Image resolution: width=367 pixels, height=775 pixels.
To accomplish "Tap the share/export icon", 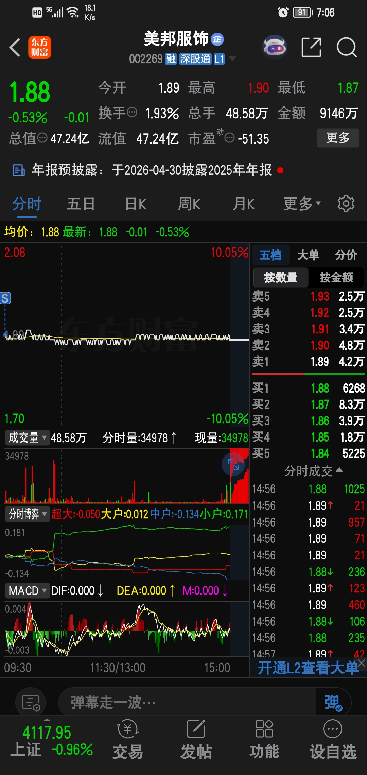I will pyautogui.click(x=312, y=47).
